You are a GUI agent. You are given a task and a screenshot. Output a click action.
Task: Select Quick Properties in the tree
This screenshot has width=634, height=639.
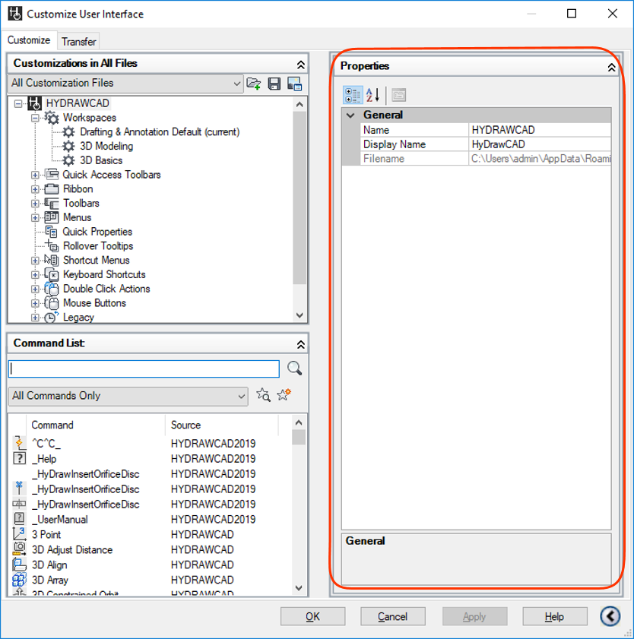tap(97, 232)
